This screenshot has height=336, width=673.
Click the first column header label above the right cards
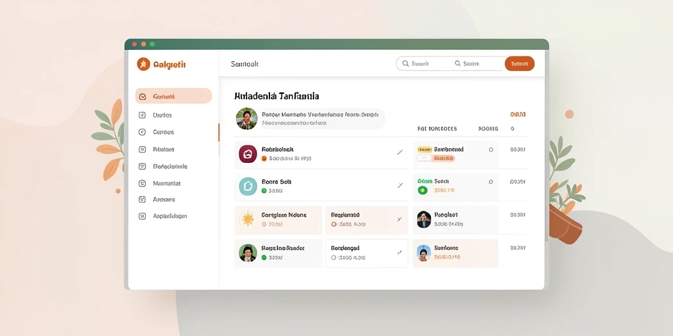coord(437,129)
